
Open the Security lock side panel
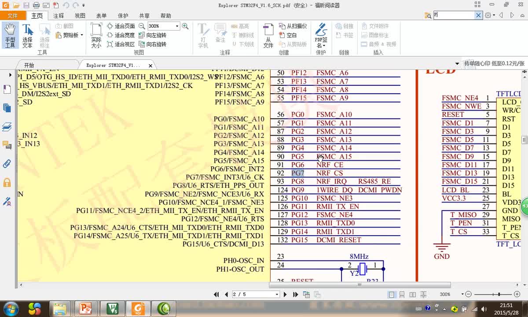click(7, 182)
